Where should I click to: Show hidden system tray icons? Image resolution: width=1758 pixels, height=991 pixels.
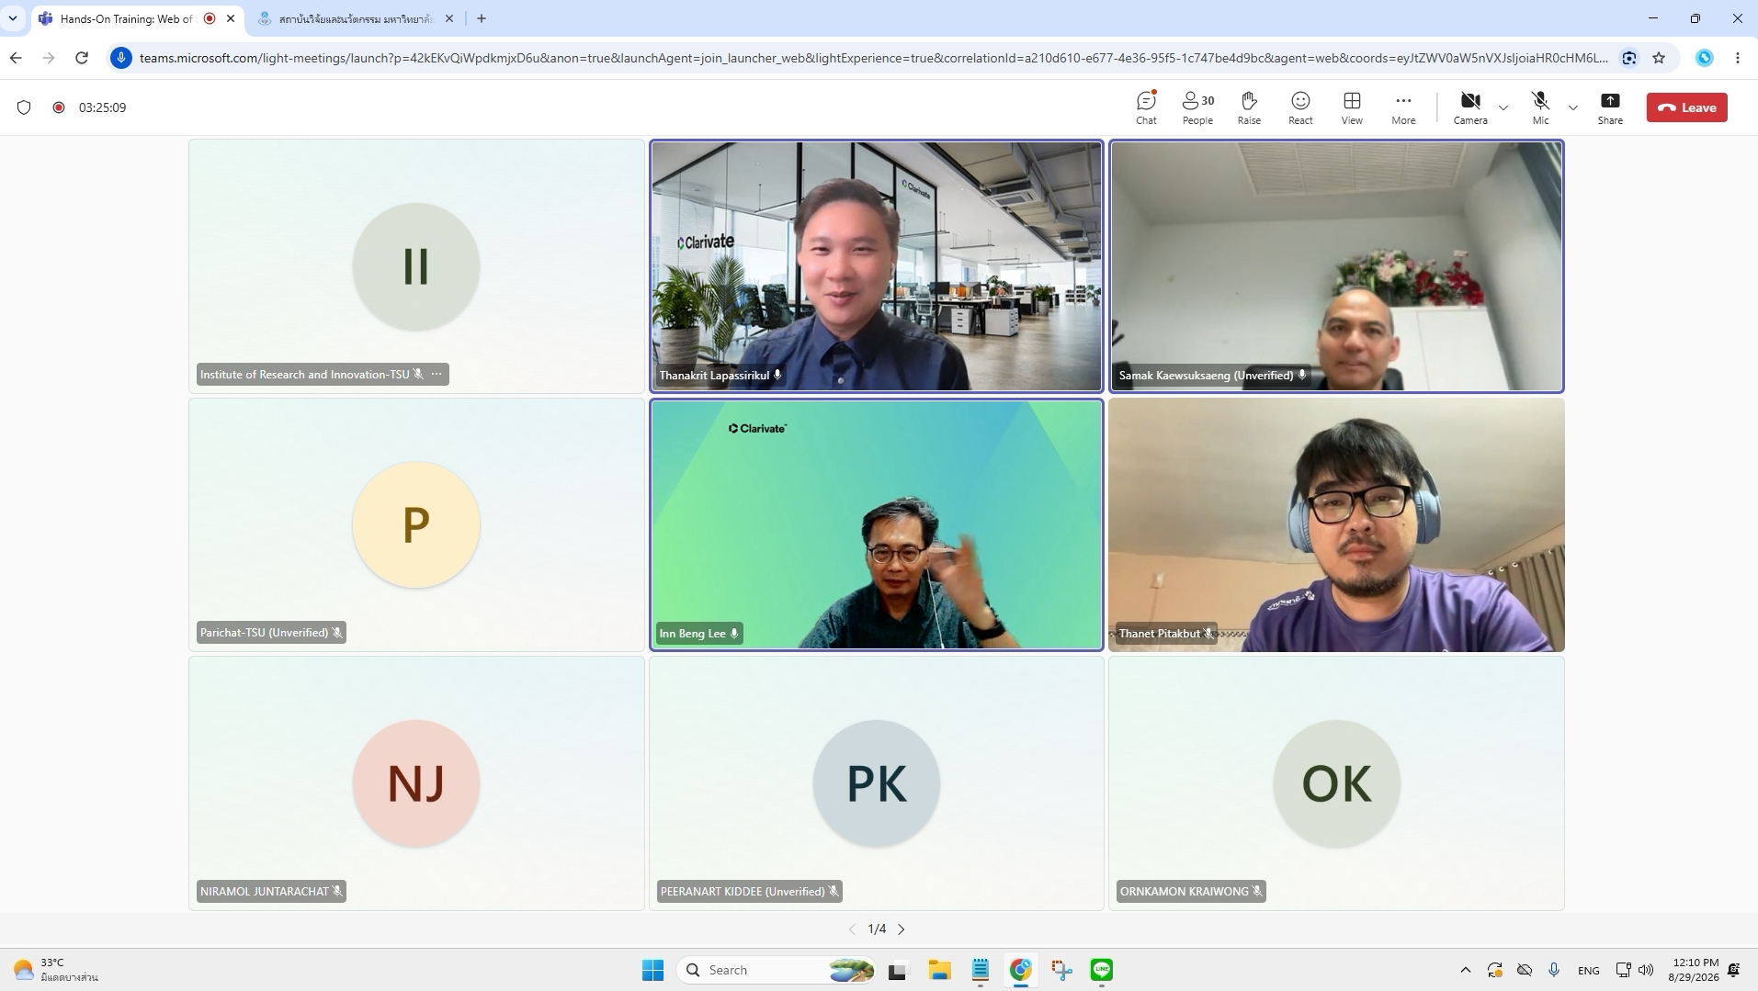[x=1466, y=970]
